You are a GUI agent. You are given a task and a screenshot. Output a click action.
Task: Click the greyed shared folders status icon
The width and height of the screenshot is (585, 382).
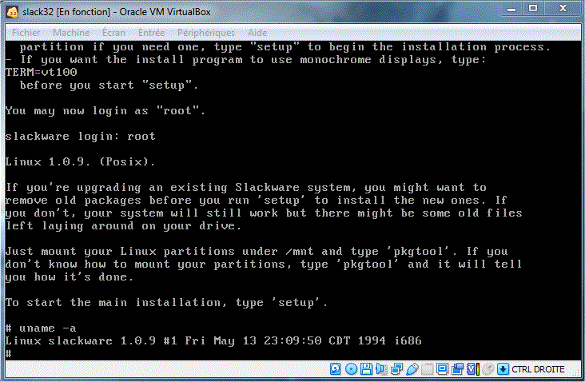point(428,369)
